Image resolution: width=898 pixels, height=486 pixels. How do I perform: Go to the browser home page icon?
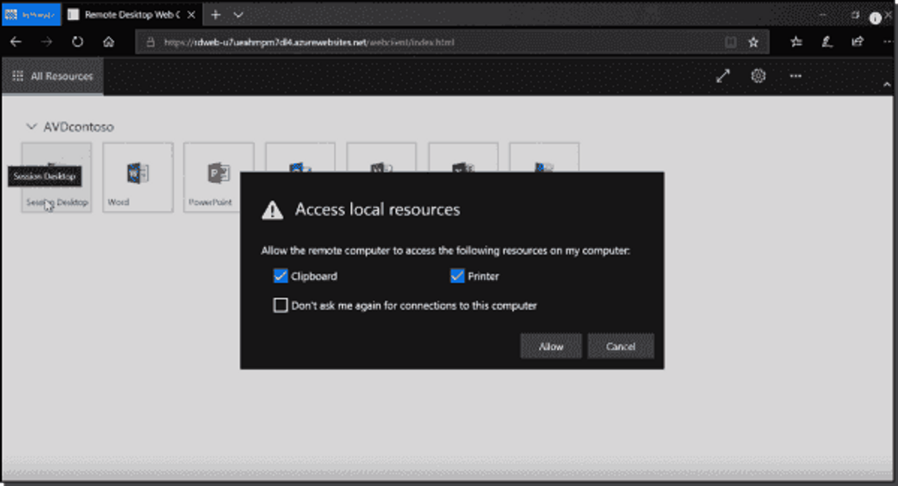pyautogui.click(x=109, y=42)
